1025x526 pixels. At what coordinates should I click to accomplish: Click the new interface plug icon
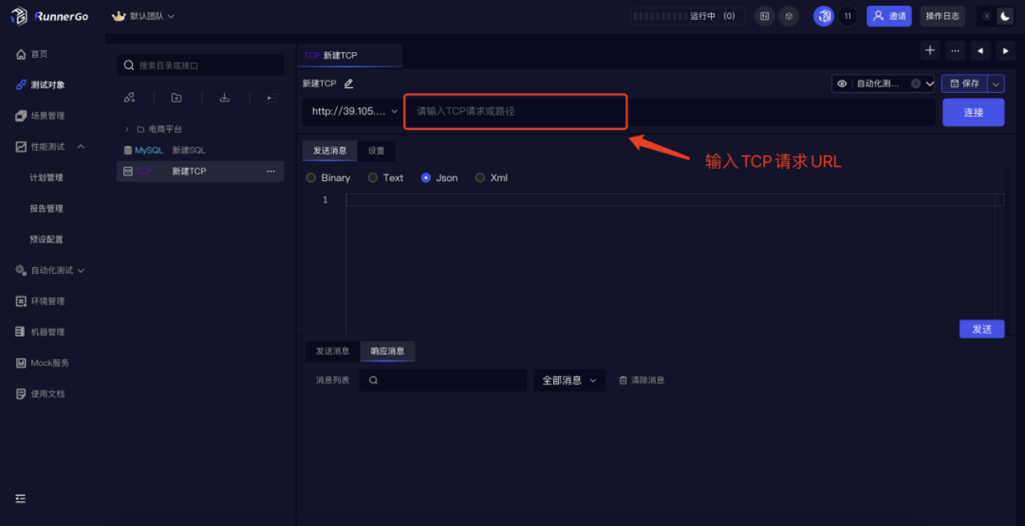(129, 98)
